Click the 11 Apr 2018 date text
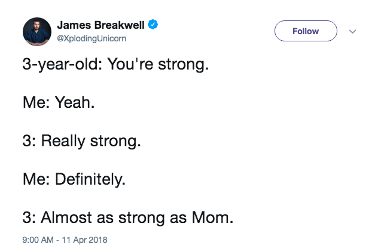 pyautogui.click(x=84, y=240)
